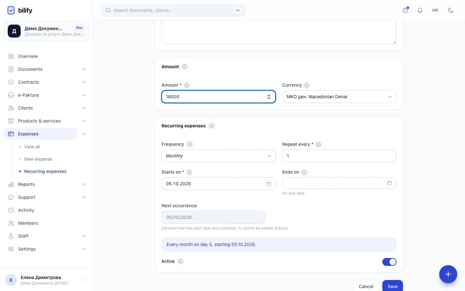This screenshot has height=291, width=465.
Task: Show info for Repeat every field
Action: (x=318, y=145)
